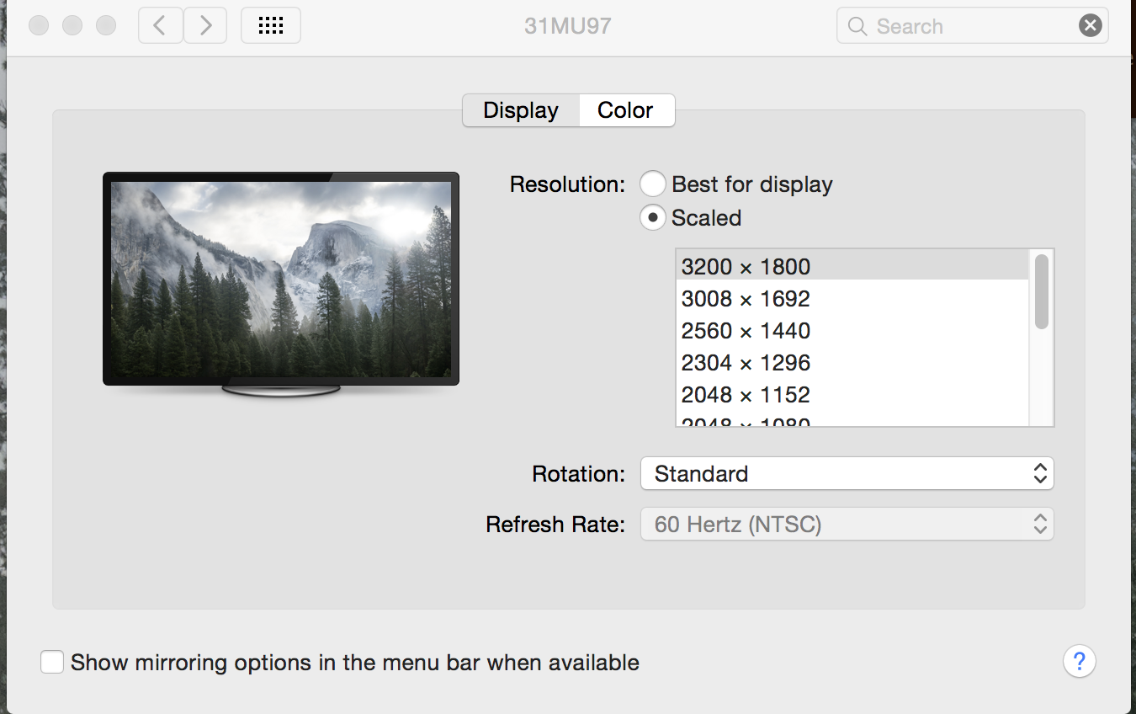Choose 2304 × 1296 resolution
This screenshot has height=714, width=1136.
(x=852, y=363)
